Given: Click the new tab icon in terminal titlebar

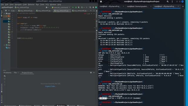Looking at the screenshot, I should click(x=101, y=1).
